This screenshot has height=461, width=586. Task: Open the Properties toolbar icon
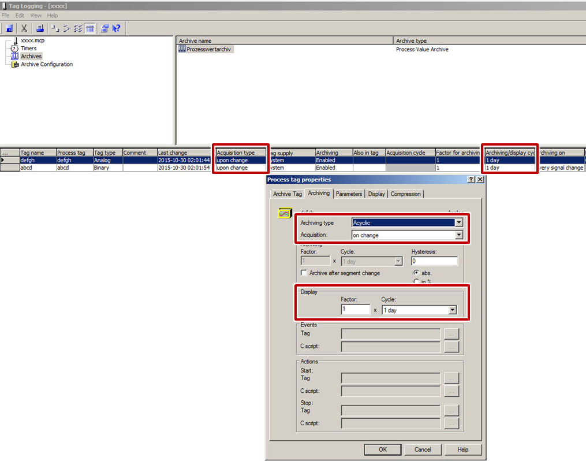[105, 28]
